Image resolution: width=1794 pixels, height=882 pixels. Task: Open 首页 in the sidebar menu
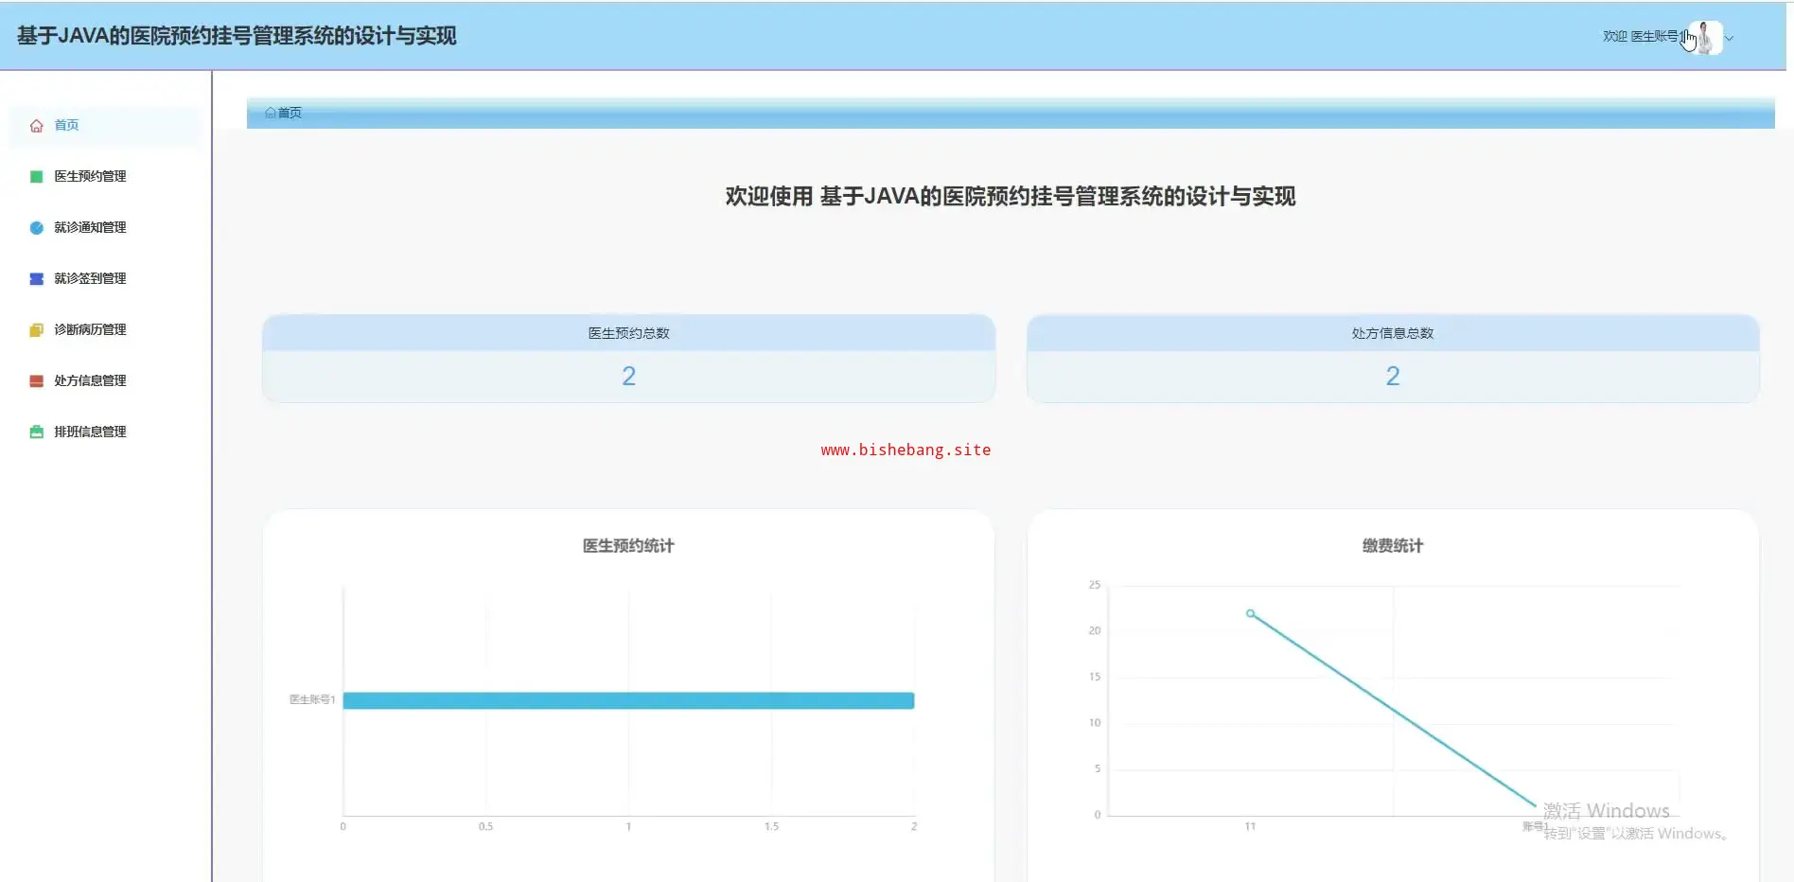66,126
